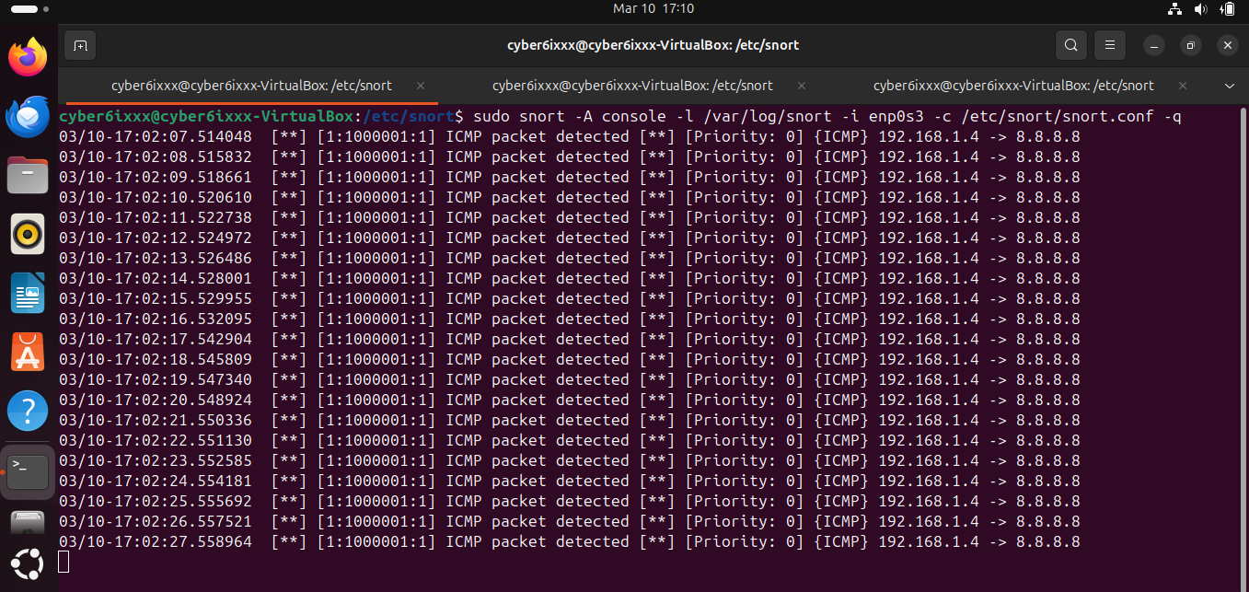Click the window title /etc/snort header
1249x592 pixels.
click(x=653, y=45)
